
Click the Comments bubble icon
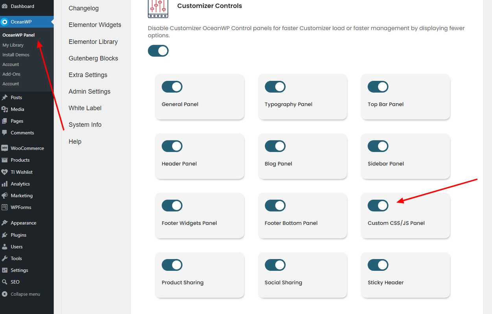pyautogui.click(x=5, y=133)
